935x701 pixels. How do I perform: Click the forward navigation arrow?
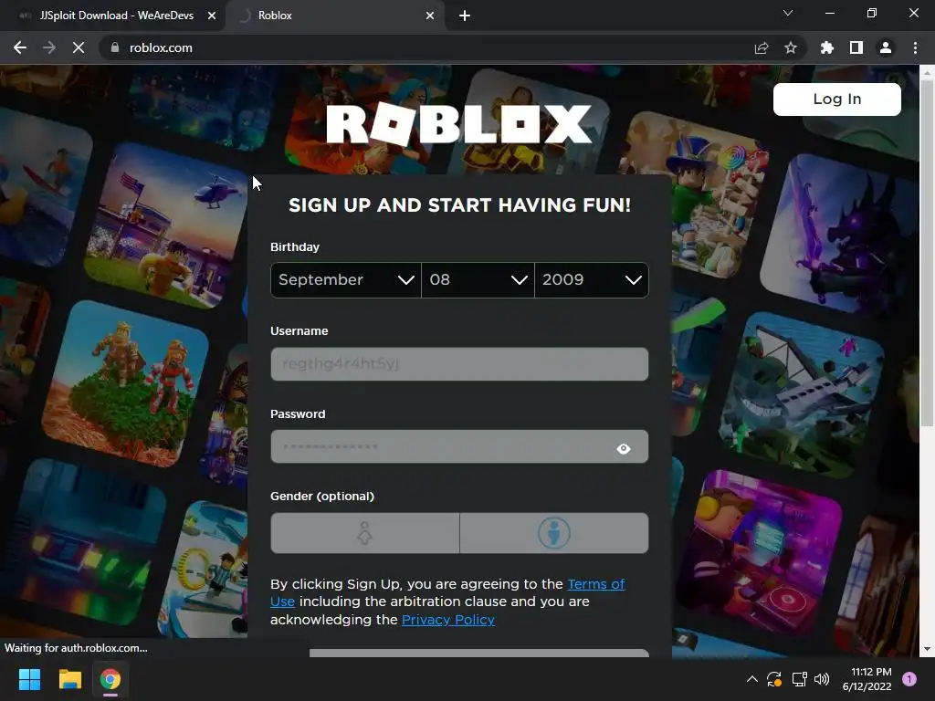49,47
